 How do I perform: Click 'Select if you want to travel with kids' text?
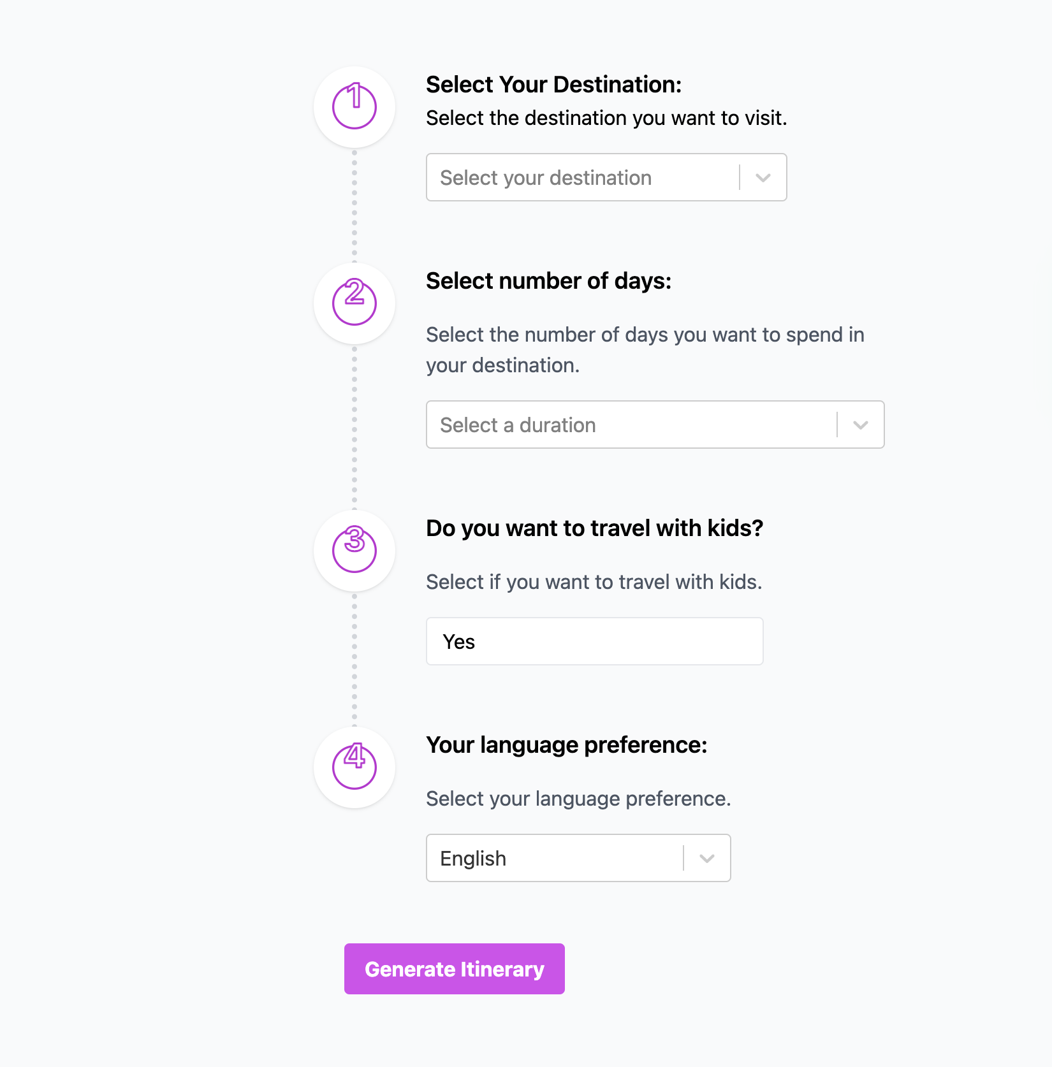click(x=594, y=582)
